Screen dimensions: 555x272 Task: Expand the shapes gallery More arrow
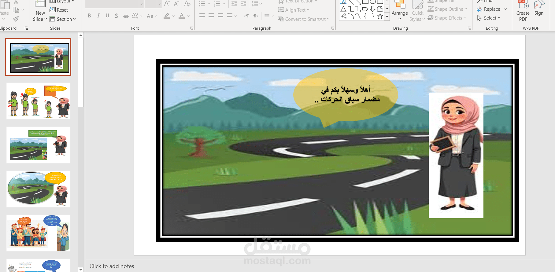click(x=387, y=17)
